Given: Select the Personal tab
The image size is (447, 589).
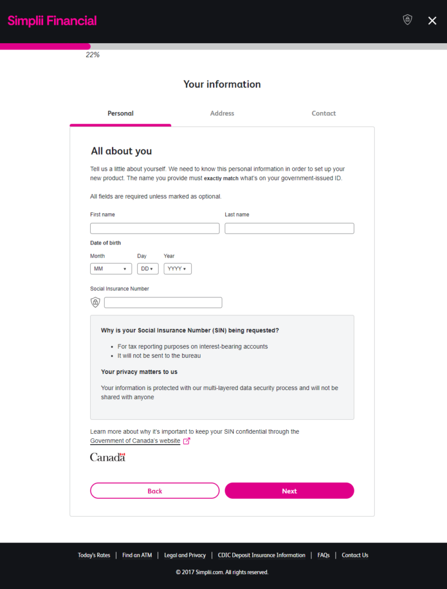Looking at the screenshot, I should click(x=121, y=113).
